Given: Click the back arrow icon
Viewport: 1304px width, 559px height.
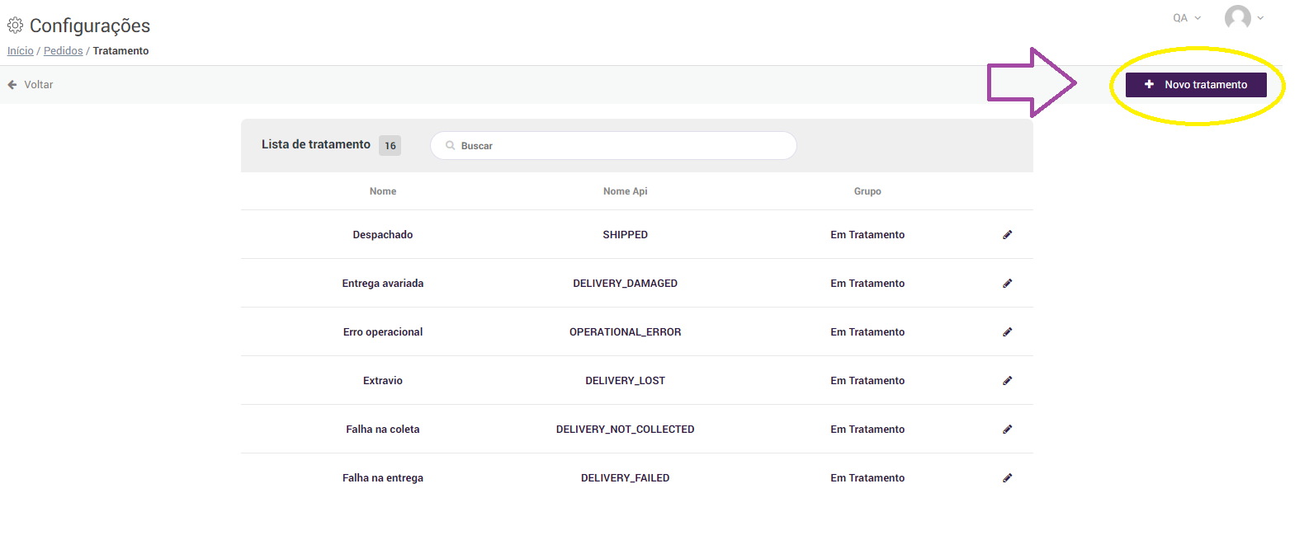Looking at the screenshot, I should click(x=12, y=85).
